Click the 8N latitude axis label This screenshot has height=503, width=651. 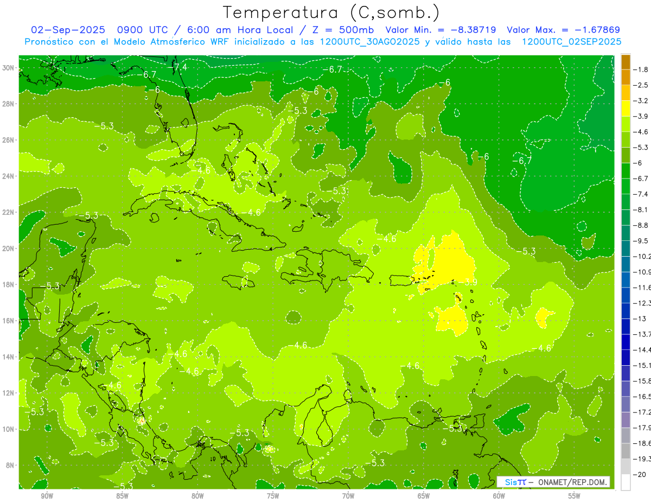point(10,466)
